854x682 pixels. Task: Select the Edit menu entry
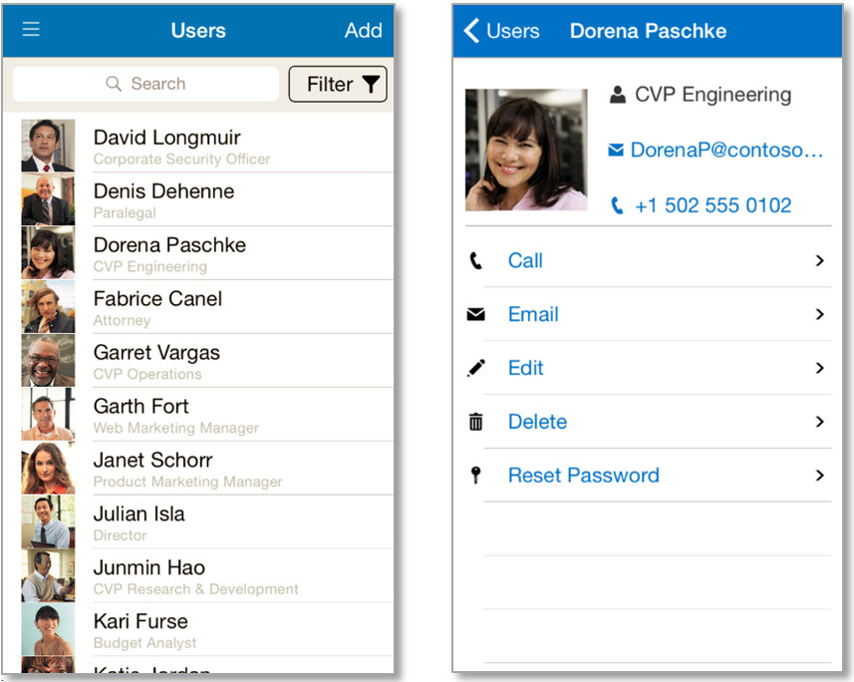648,368
